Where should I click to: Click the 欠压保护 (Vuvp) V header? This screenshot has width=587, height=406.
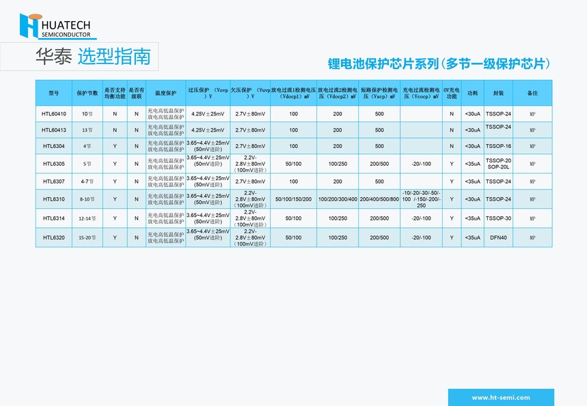[250, 93]
